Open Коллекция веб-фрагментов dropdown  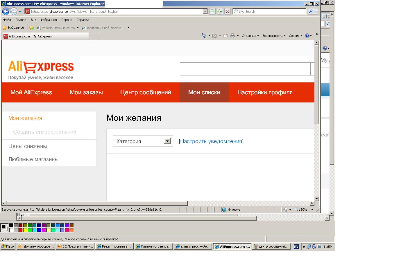click(106, 28)
